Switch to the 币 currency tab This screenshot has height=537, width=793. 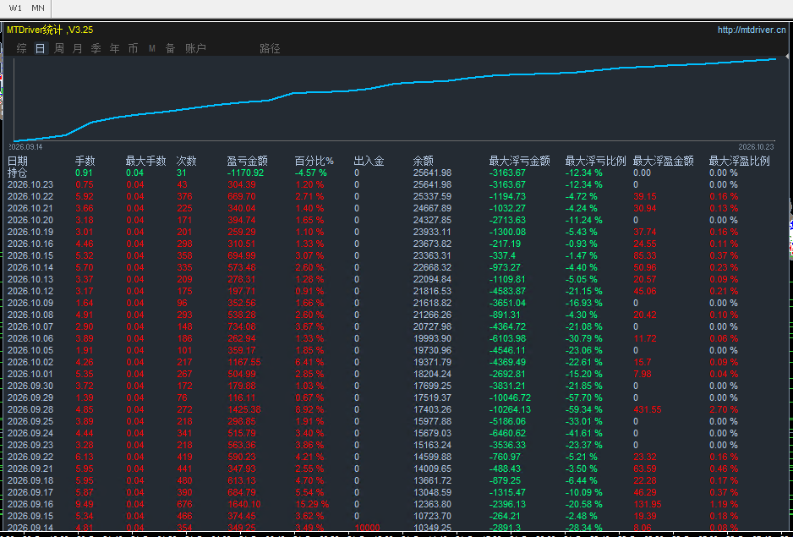133,48
